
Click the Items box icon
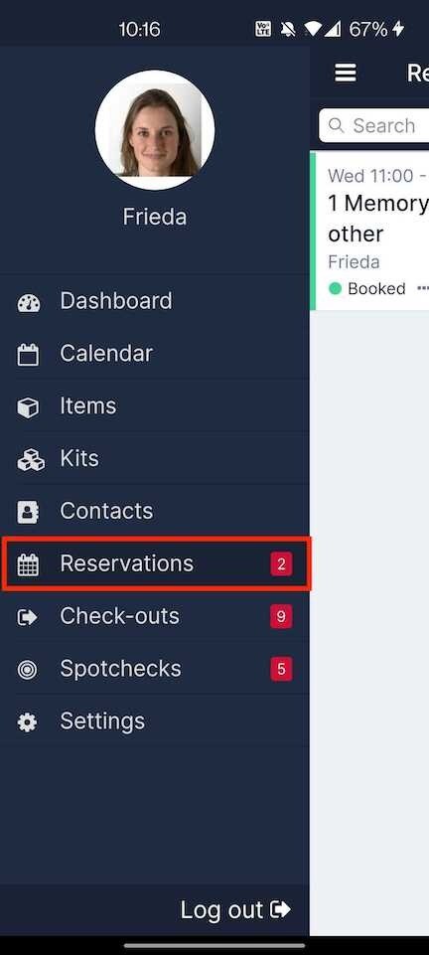[x=28, y=407]
